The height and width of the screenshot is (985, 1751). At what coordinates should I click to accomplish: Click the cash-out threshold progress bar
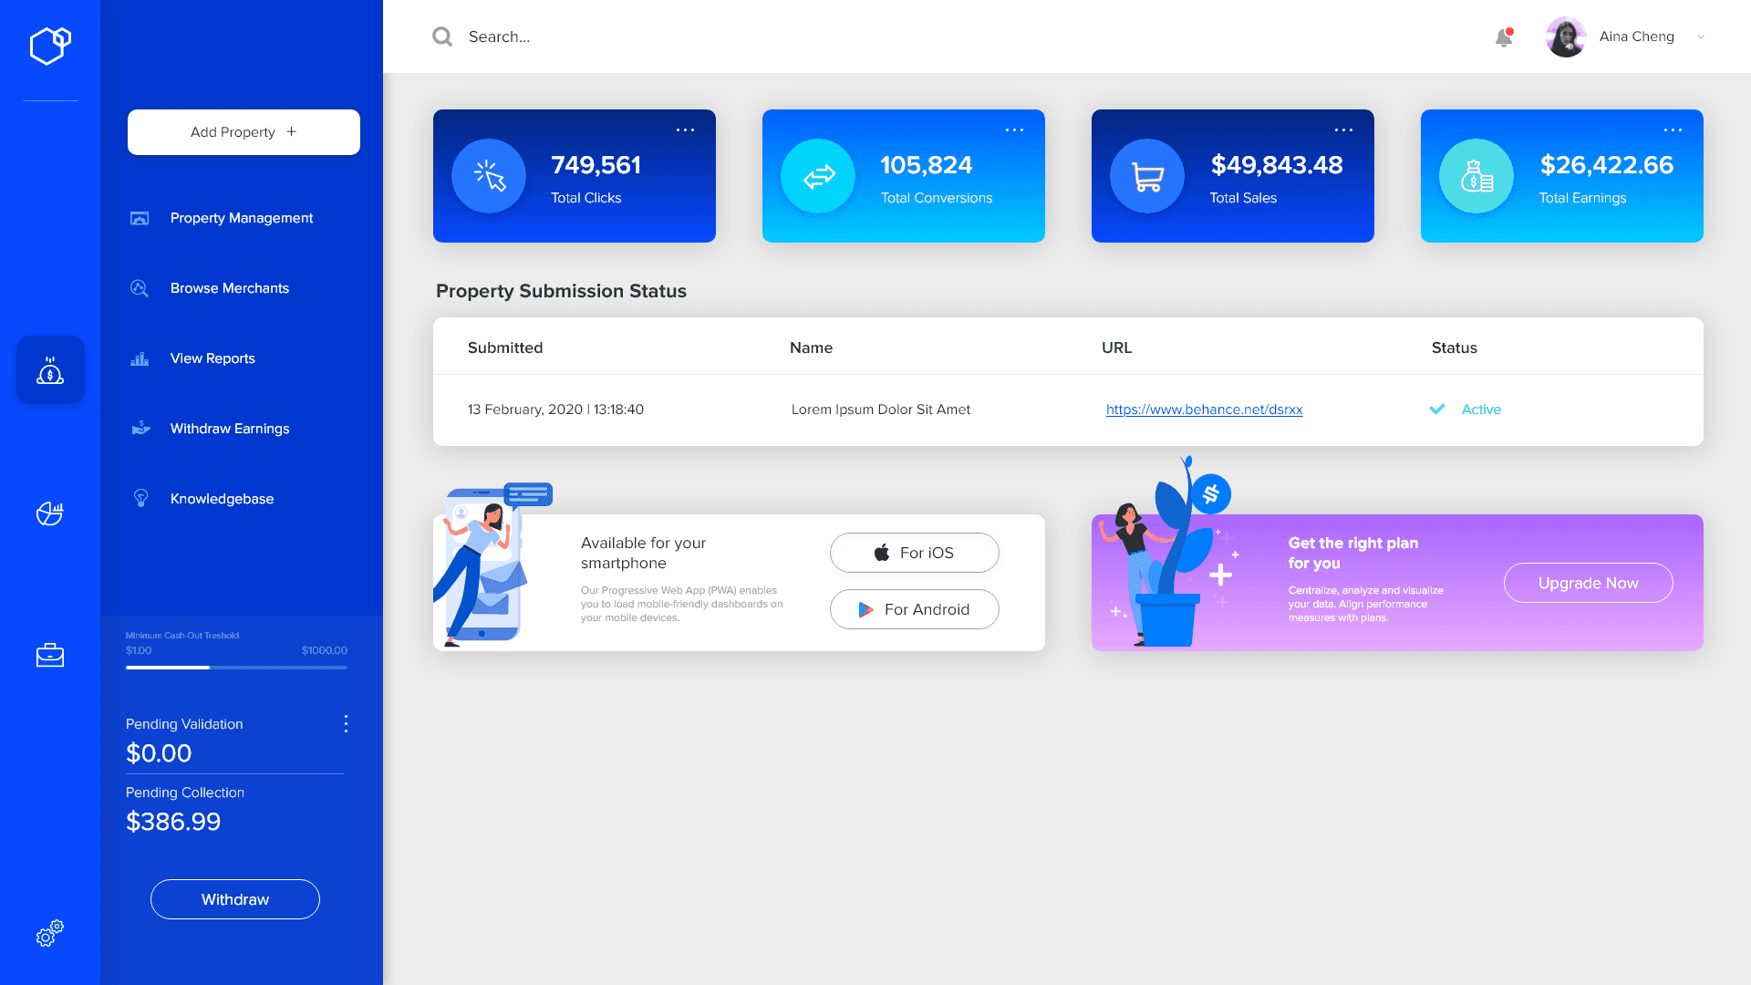click(x=236, y=668)
